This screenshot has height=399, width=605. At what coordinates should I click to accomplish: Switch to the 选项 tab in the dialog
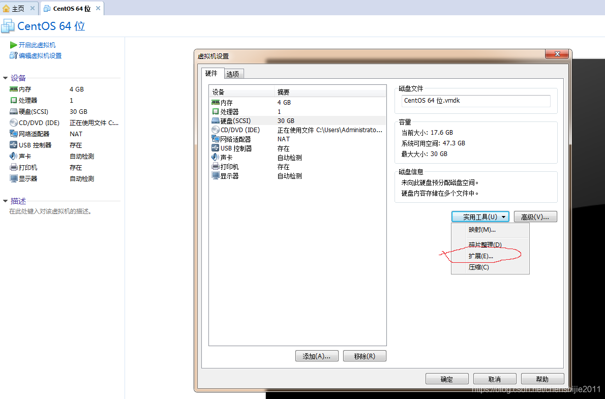(233, 73)
